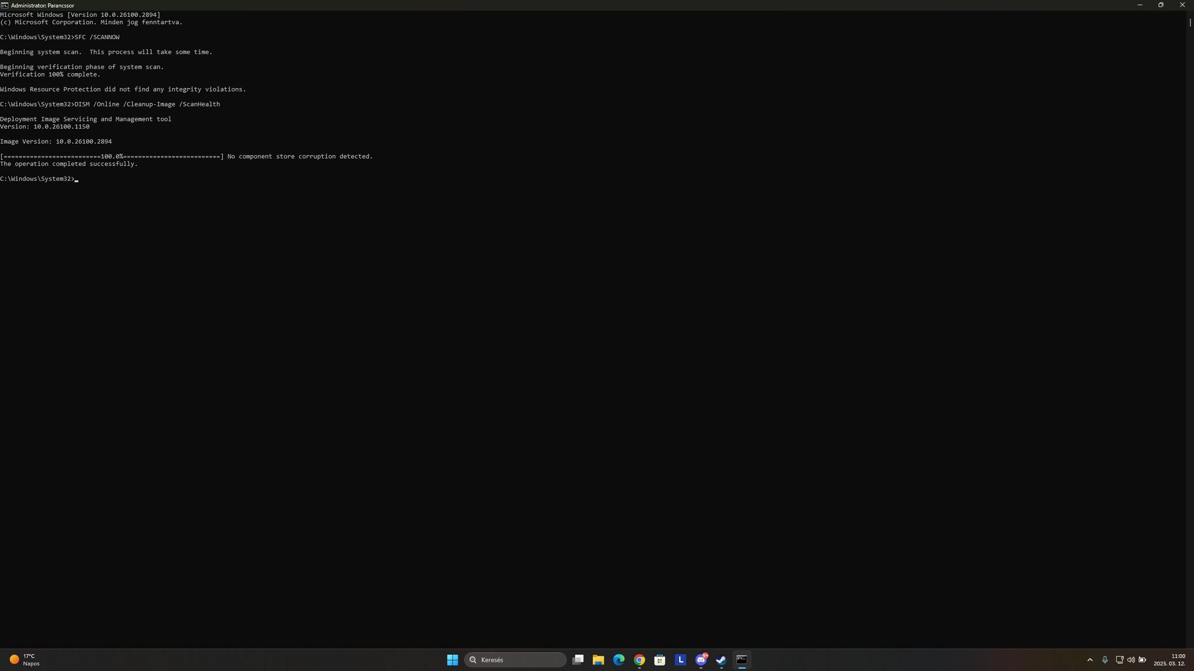Click the Keresés search box

515,659
